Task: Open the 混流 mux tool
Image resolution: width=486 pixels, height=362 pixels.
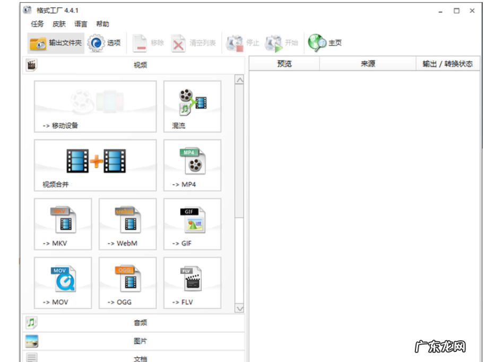Action: pyautogui.click(x=192, y=106)
